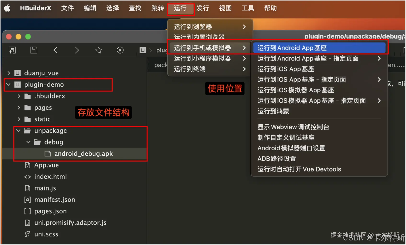Image resolution: width=406 pixels, height=245 pixels.
Task: Choose 运行到小程序模拟器 menu entry
Action: 210,58
